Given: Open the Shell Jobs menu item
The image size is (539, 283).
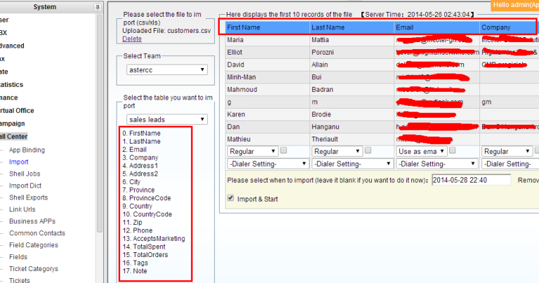Looking at the screenshot, I should tap(25, 174).
